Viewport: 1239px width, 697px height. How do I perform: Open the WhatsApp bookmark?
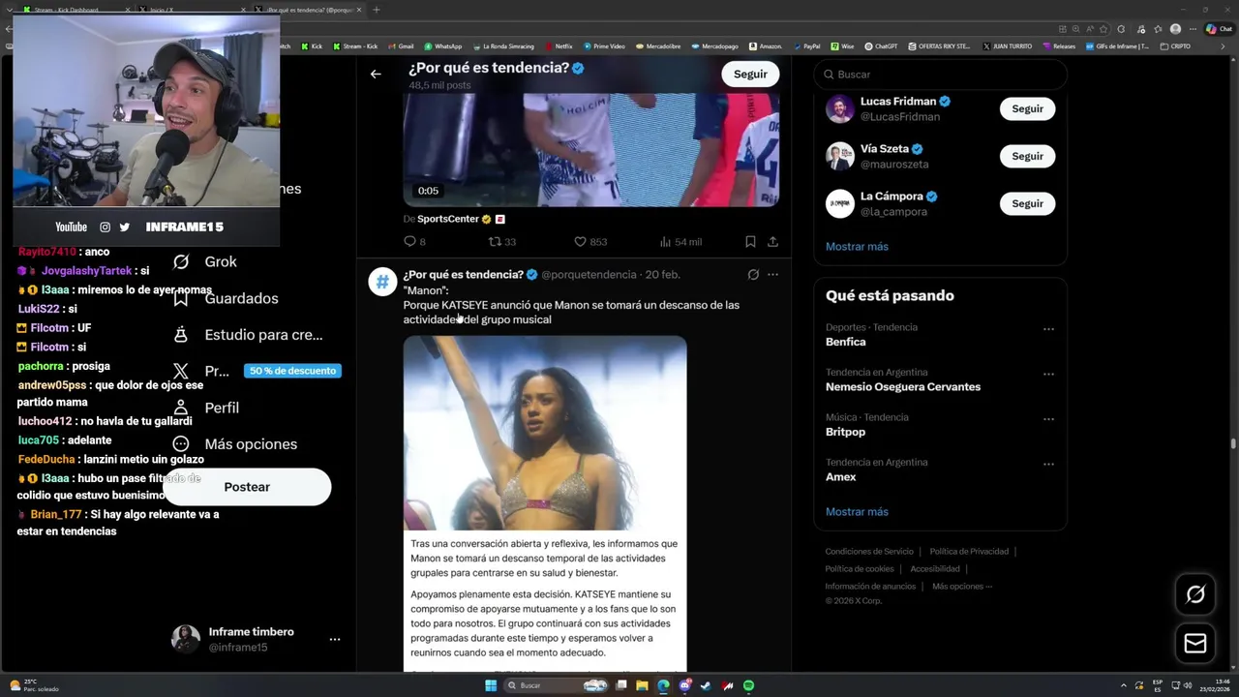(442, 45)
